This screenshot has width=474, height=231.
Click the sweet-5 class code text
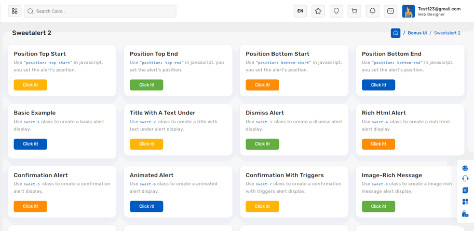32,184
